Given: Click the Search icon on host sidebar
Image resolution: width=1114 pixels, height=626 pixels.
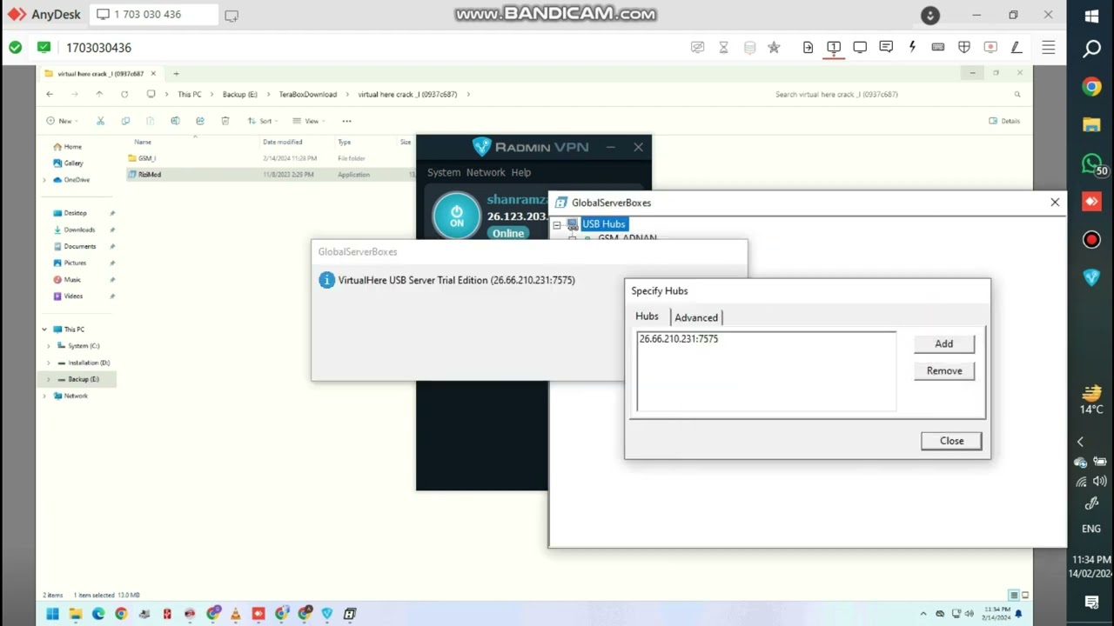Looking at the screenshot, I should click(x=1091, y=49).
